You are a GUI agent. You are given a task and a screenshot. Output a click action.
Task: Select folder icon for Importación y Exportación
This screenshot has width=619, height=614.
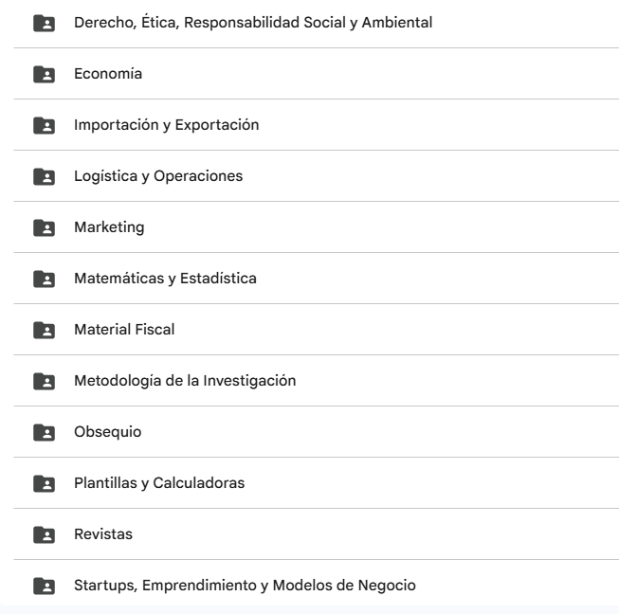[x=43, y=125]
